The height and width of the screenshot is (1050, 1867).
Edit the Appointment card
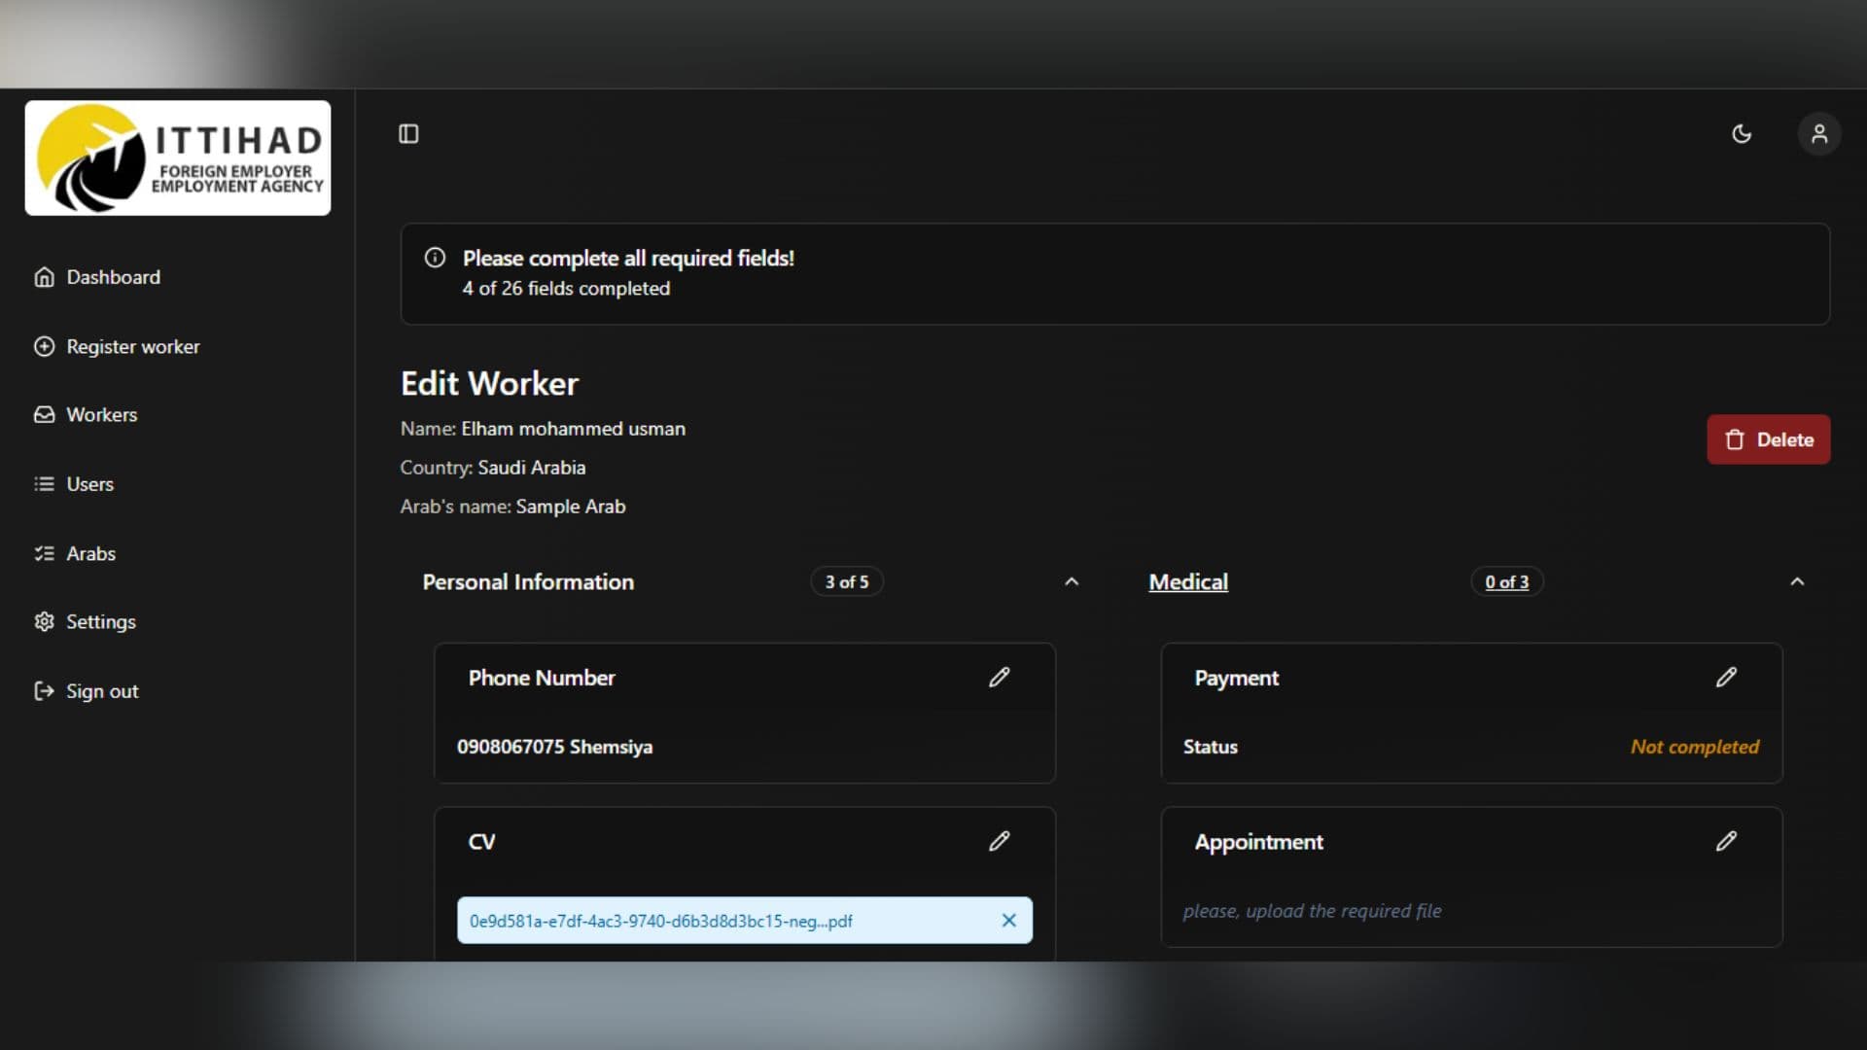[x=1726, y=841]
